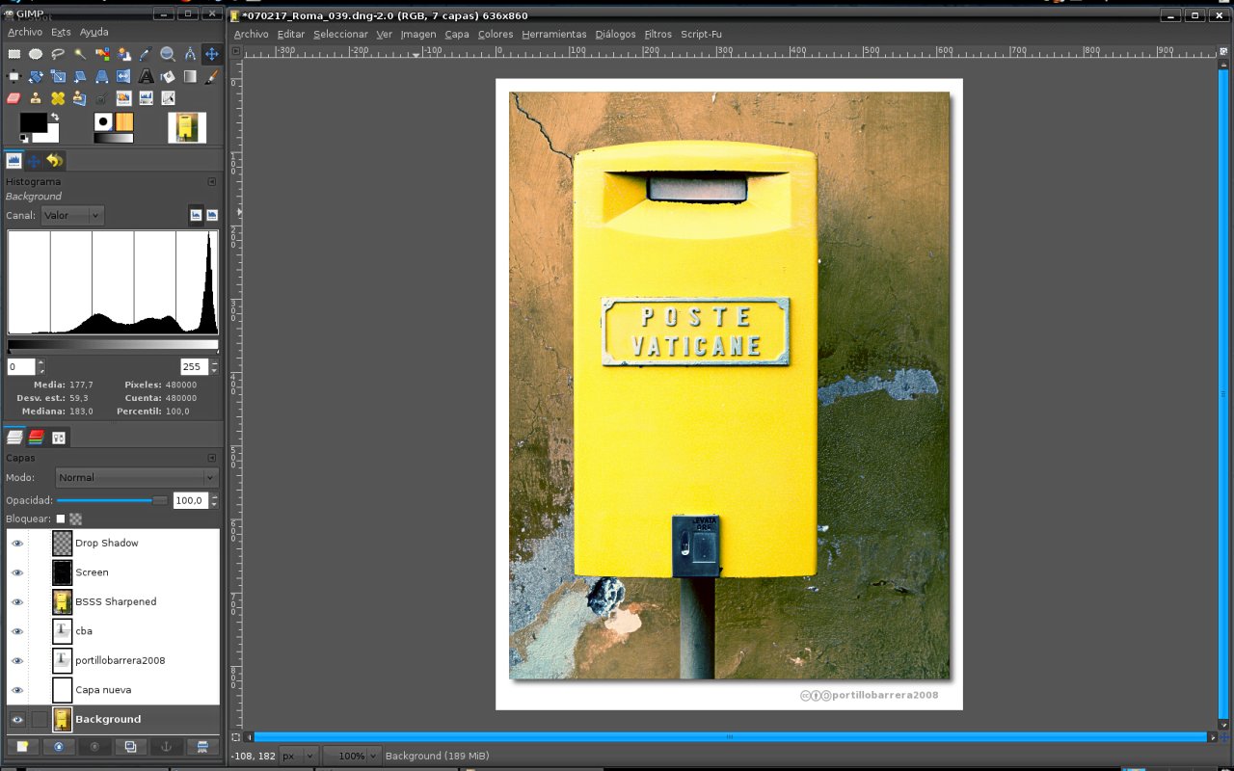
Task: Reset colors to default black and white
Action: tap(23, 139)
